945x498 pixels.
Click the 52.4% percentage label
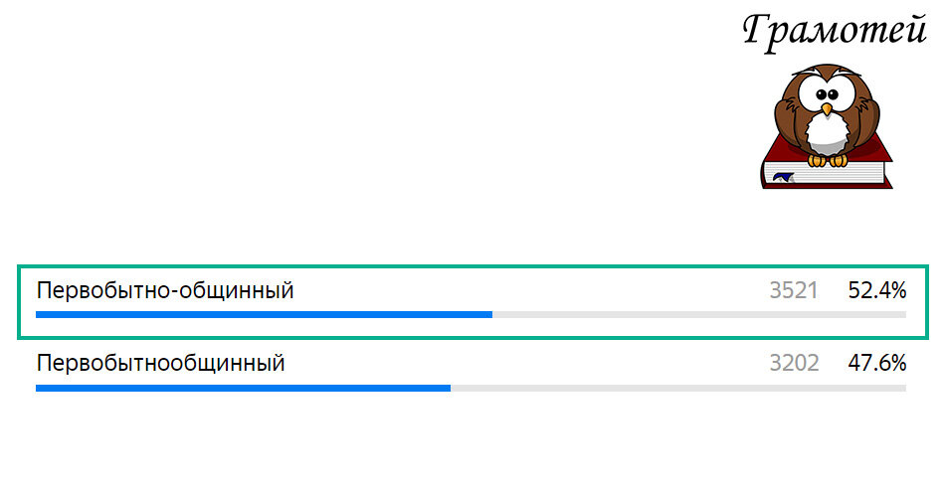coord(877,291)
